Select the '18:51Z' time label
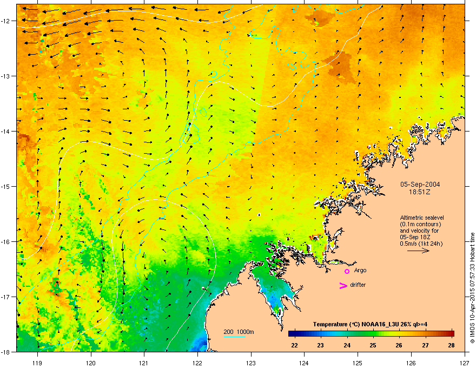This screenshot has width=476, height=368. click(420, 192)
